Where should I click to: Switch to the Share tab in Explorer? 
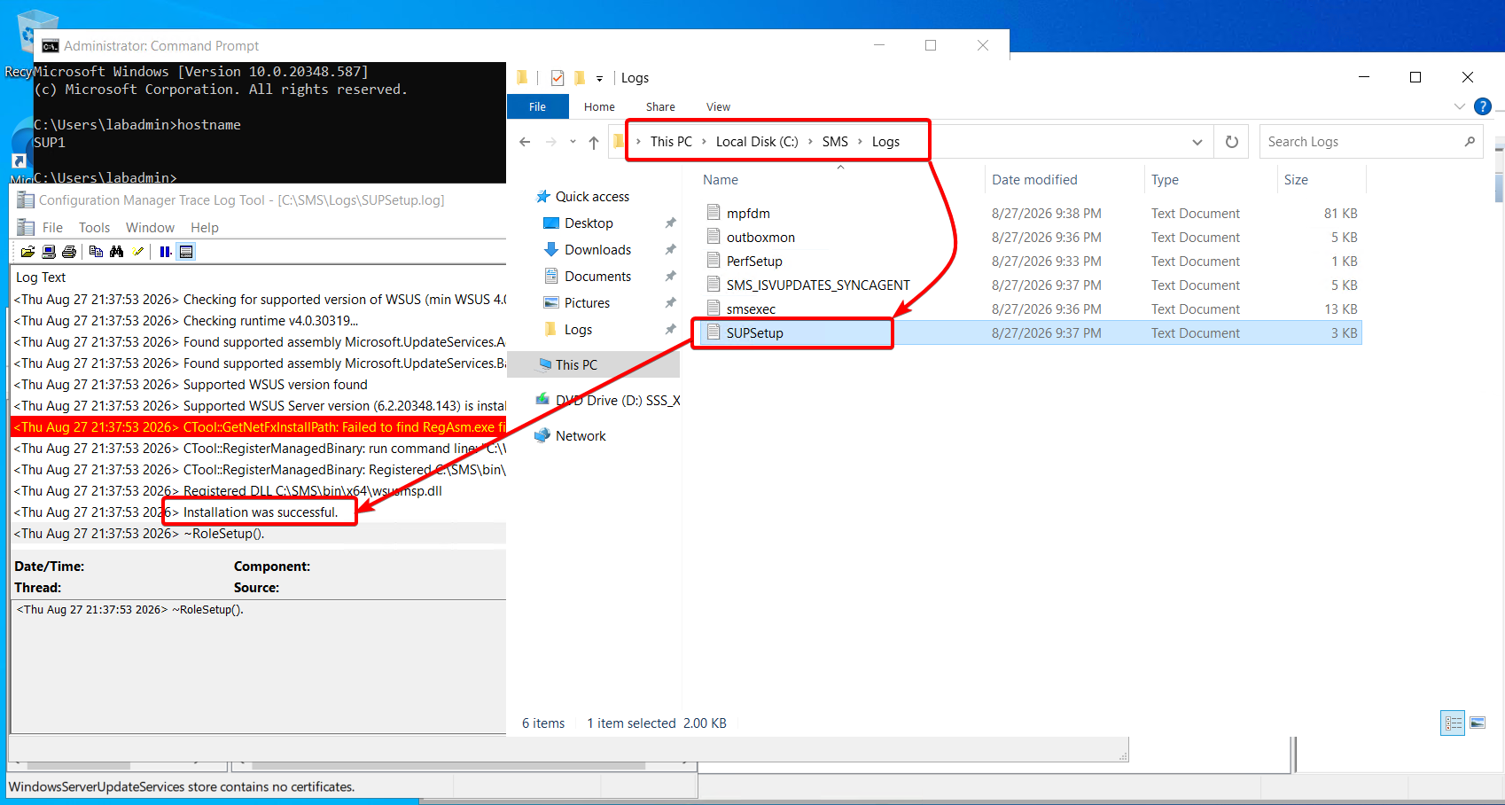click(x=660, y=106)
